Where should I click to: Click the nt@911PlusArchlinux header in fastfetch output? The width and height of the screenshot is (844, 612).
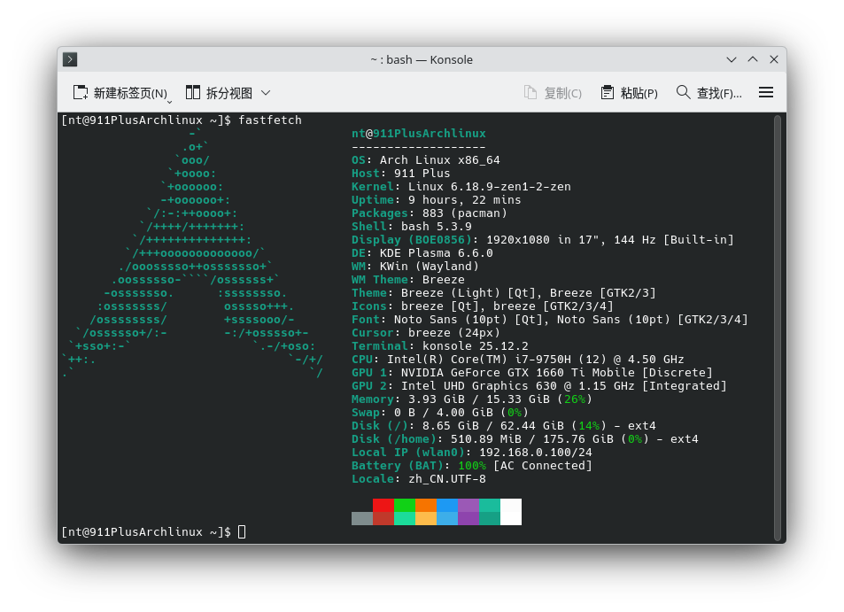coord(418,134)
